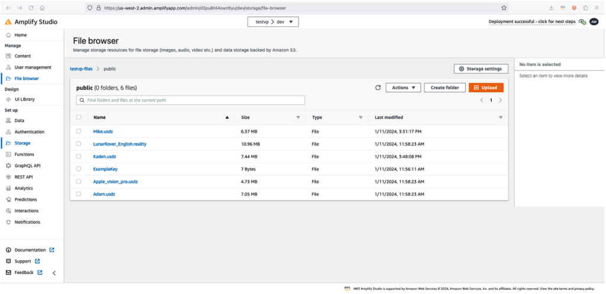Image resolution: width=606 pixels, height=294 pixels.
Task: Open the browser downloads icon
Action: 551,8
